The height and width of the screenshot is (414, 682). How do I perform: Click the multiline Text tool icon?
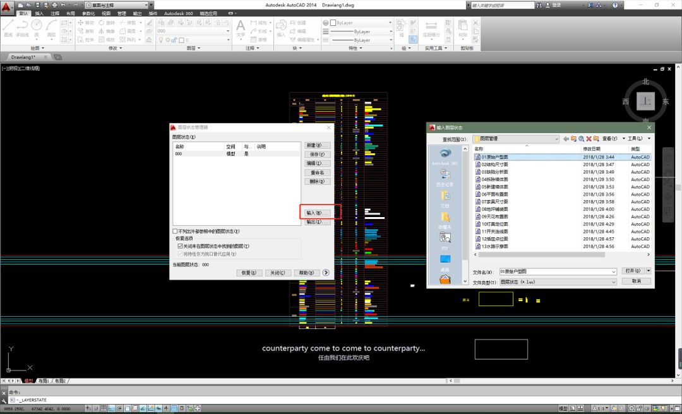(241, 27)
